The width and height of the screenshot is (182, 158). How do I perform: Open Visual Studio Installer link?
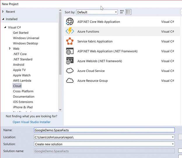coord(32,122)
